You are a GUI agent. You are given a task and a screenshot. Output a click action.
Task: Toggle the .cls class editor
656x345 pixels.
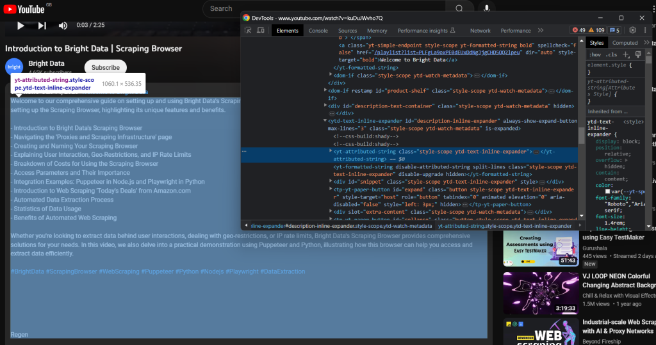tap(611, 54)
